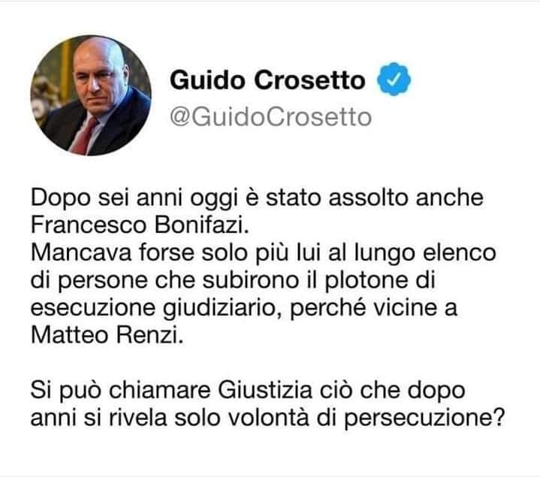Click the phrase 'esecuzione giudiziario'
Image resolution: width=540 pixels, height=477 pixels.
153,309
